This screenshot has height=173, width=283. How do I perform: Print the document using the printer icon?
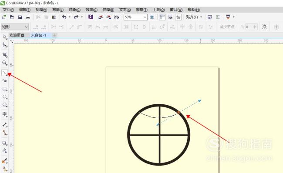pos(28,17)
